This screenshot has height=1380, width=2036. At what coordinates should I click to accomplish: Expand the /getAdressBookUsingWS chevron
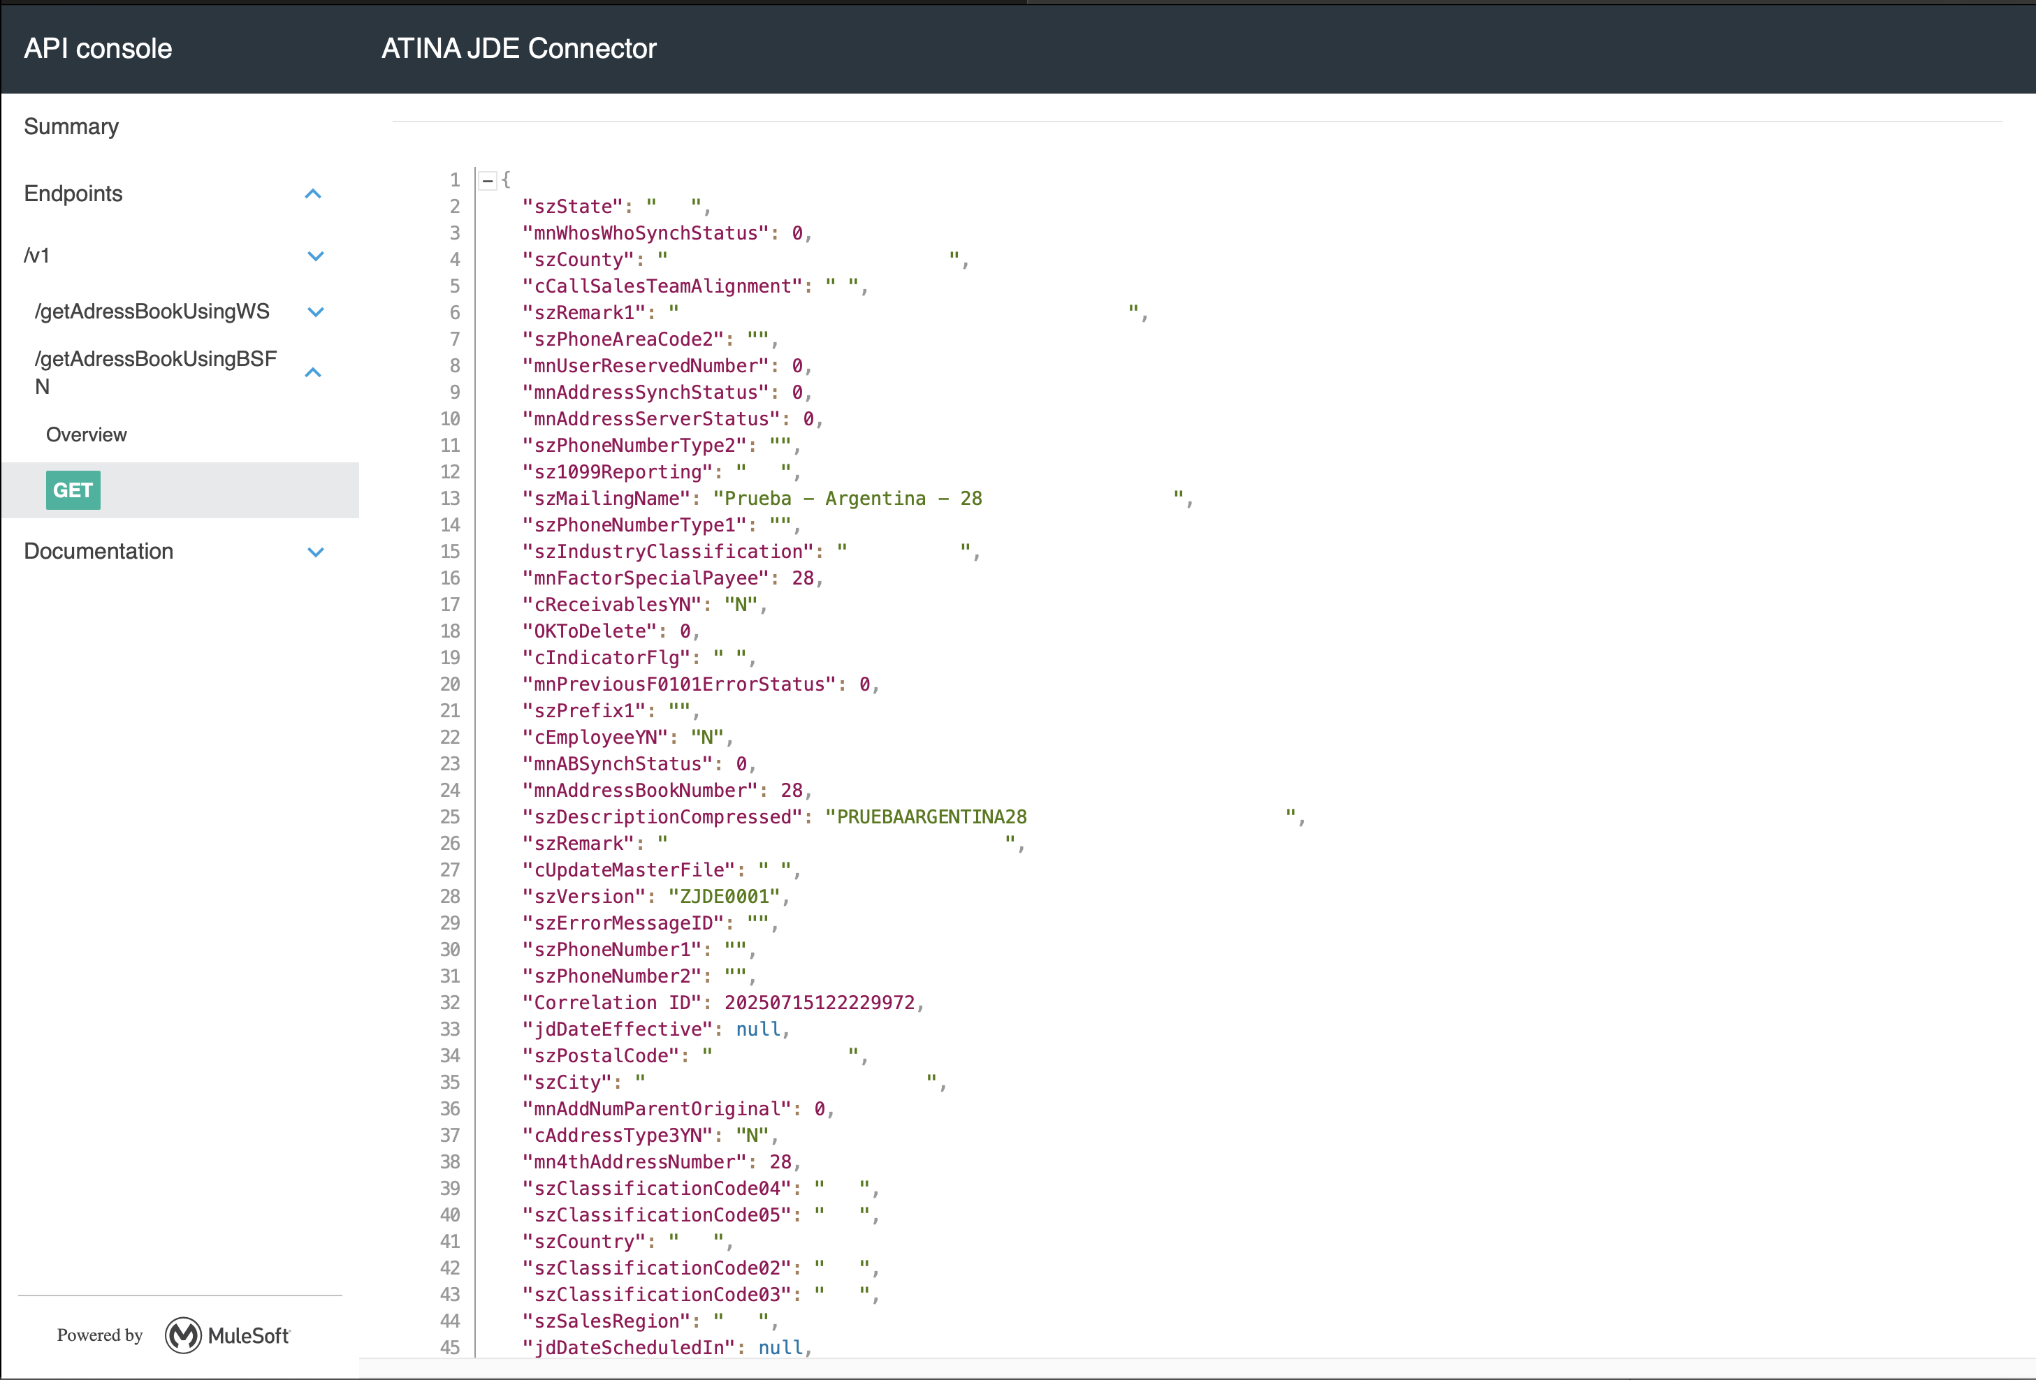pyautogui.click(x=315, y=311)
